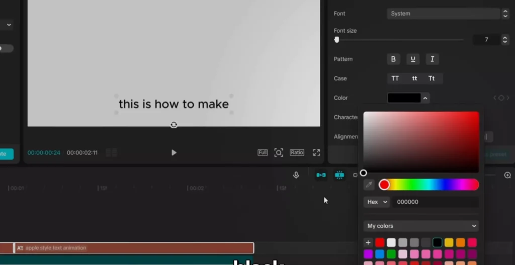This screenshot has height=265, width=515.
Task: Expand the My colors dropdown
Action: (x=421, y=226)
